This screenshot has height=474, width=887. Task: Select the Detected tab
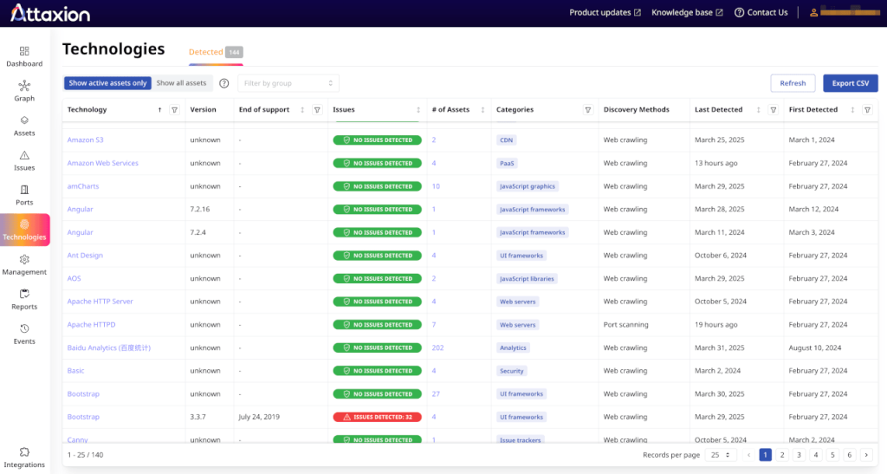[x=216, y=52]
